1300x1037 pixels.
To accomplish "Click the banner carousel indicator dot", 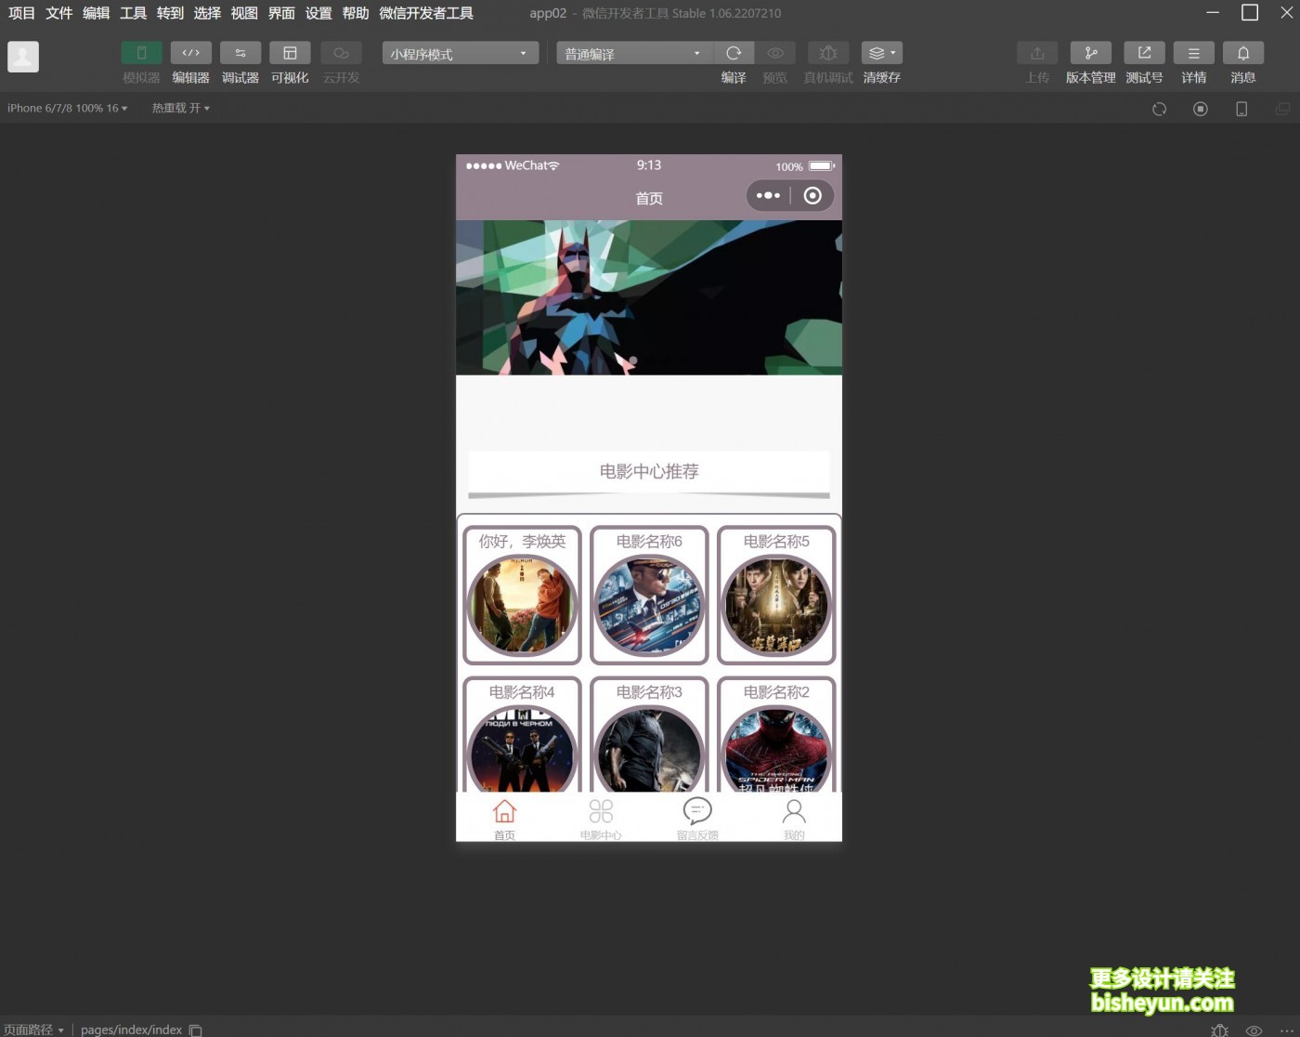I will click(633, 360).
